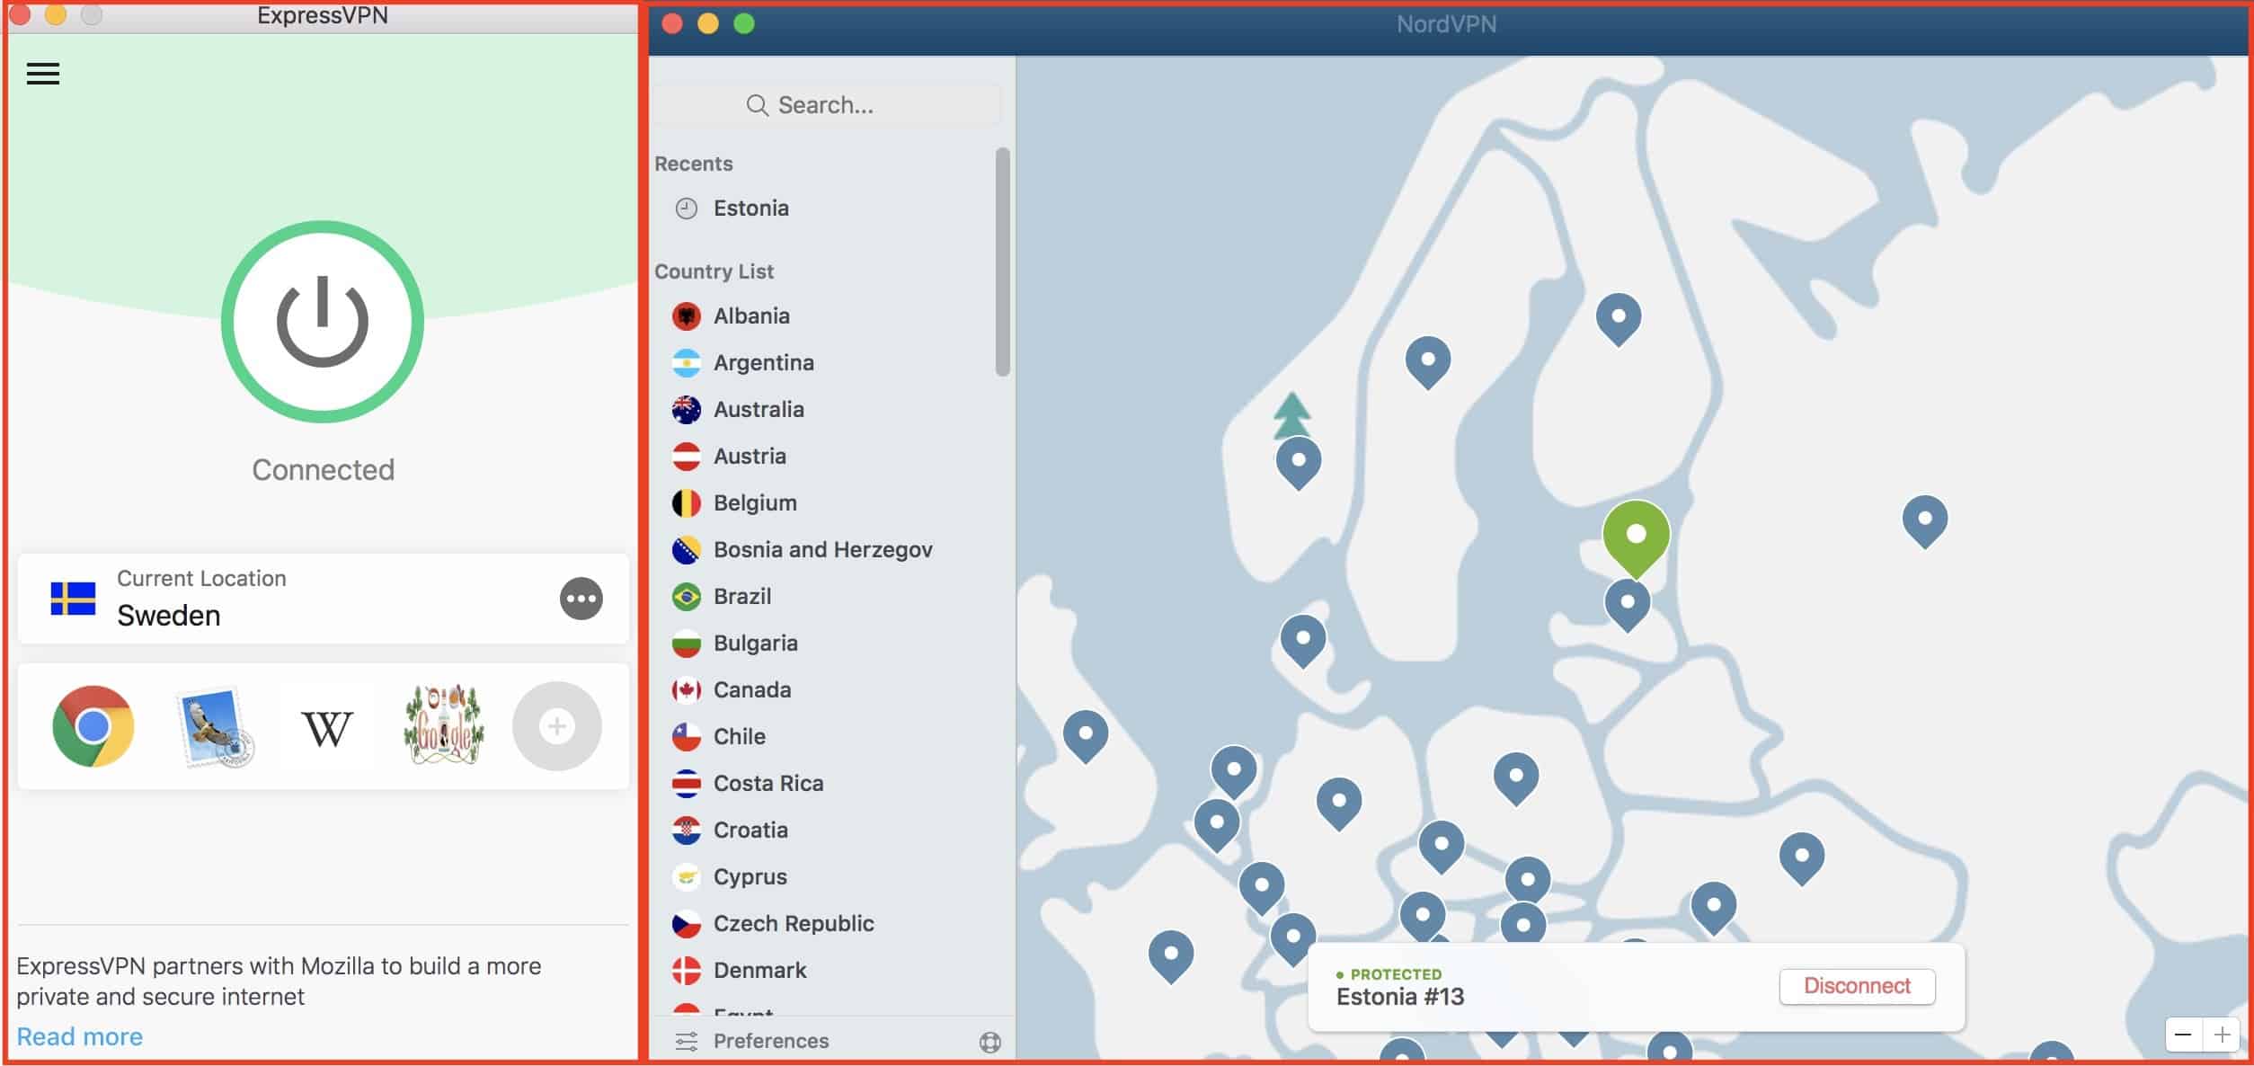Click the Preferences sliders icon

pyautogui.click(x=686, y=1042)
